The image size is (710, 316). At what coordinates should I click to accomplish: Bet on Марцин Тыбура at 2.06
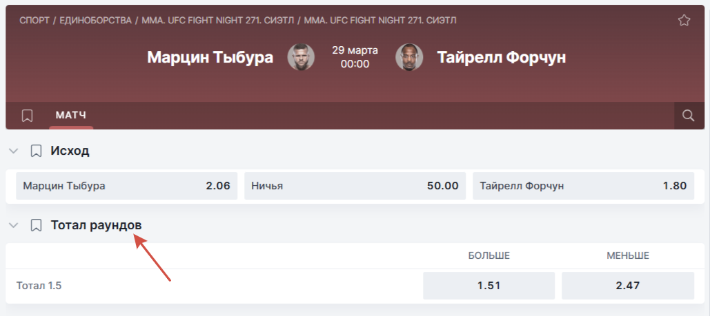tap(126, 186)
